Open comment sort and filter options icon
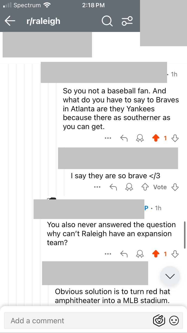Screen dimensions: 187x333 click(127, 21)
